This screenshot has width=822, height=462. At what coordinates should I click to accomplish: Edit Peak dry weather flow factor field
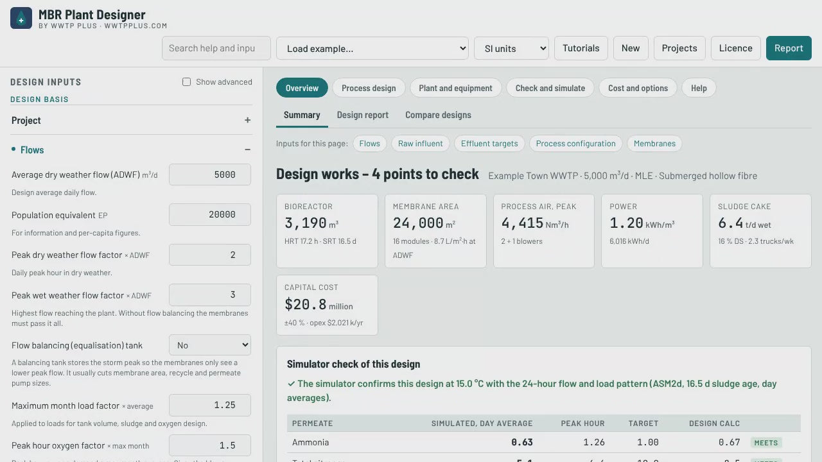coord(210,255)
